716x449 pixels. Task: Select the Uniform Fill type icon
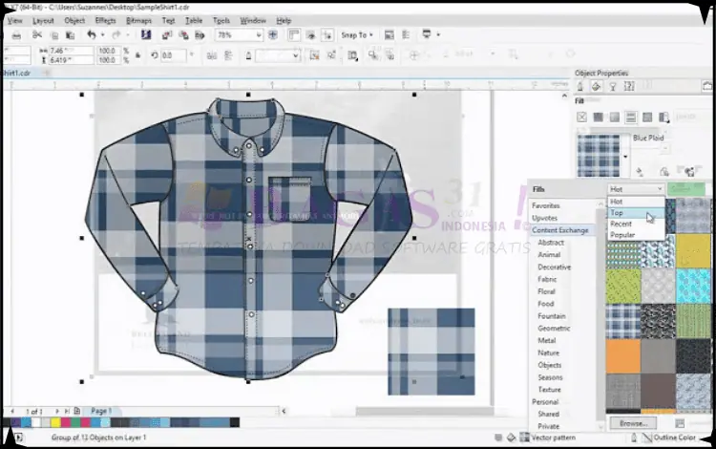click(x=598, y=118)
